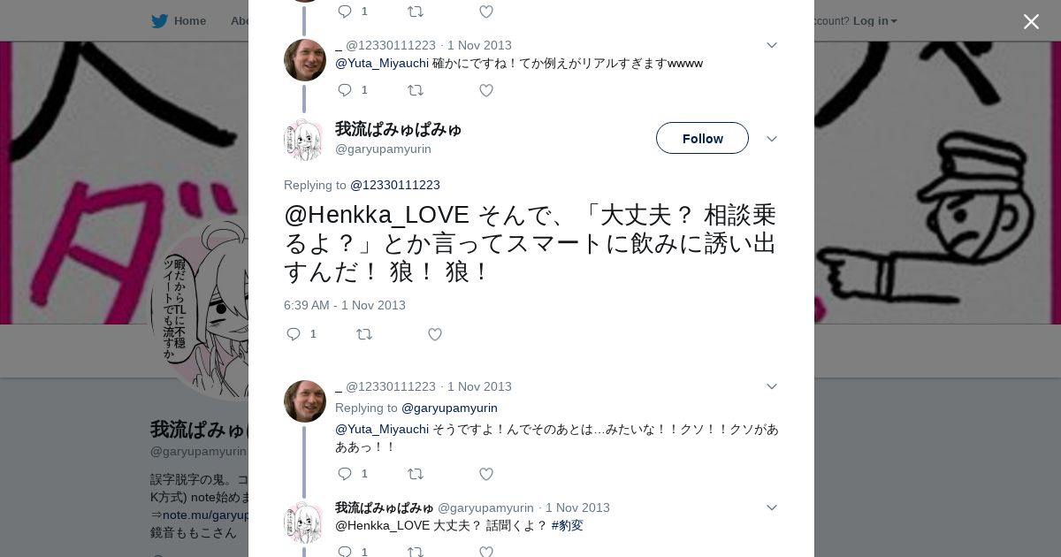The image size is (1061, 557).
Task: Reply to the 確かにですね tweet
Action: (345, 90)
